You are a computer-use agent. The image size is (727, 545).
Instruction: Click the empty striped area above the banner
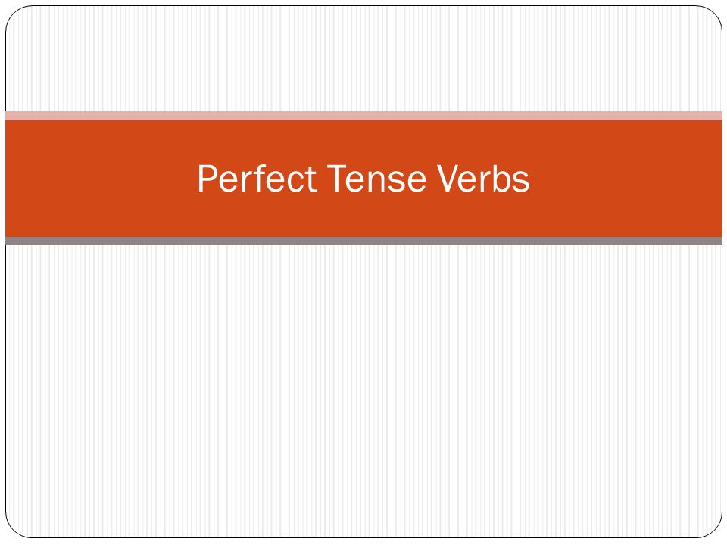tap(363, 59)
